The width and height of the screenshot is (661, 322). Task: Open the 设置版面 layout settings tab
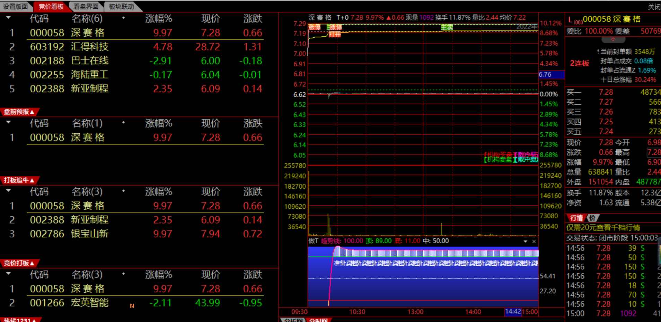pos(15,6)
